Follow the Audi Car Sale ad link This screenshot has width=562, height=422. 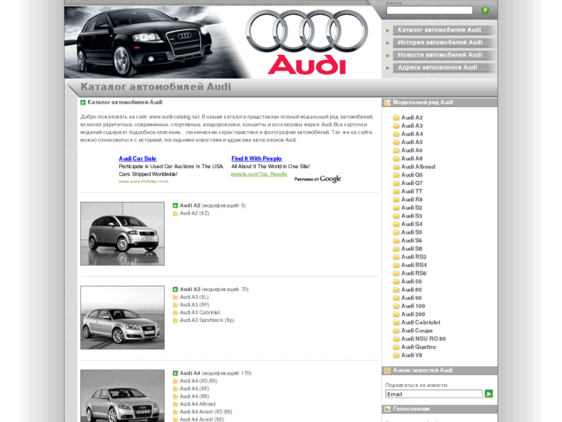point(138,159)
